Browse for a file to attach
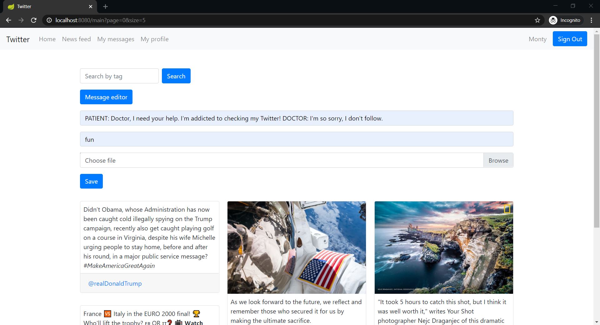The image size is (600, 325). click(498, 160)
